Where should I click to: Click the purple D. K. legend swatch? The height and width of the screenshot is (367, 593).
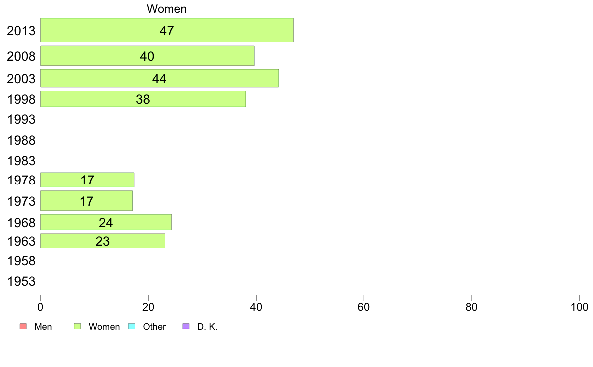(186, 326)
